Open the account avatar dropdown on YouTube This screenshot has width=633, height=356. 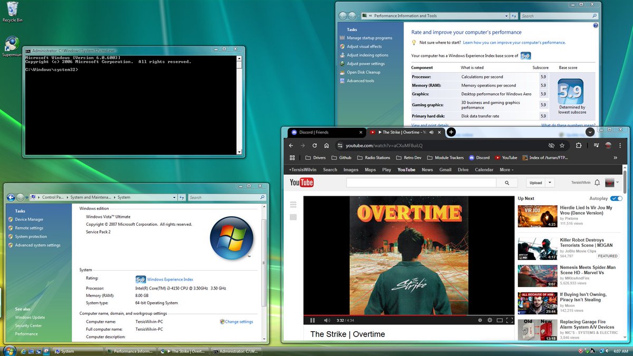coord(612,182)
